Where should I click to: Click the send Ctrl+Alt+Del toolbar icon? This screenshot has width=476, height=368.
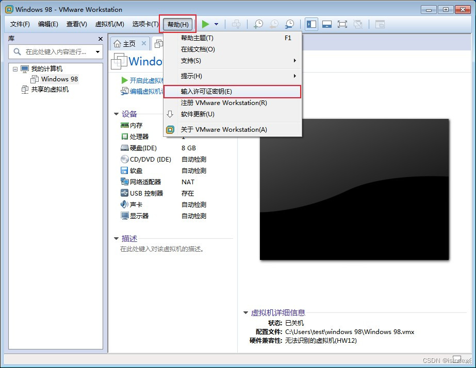tap(236, 24)
